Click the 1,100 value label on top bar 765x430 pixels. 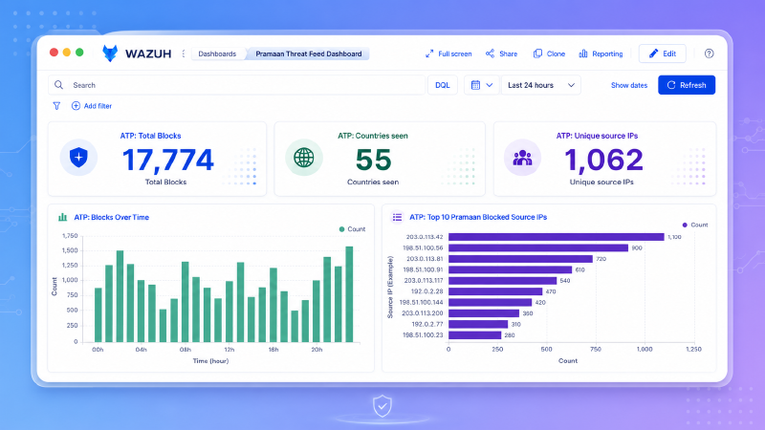pos(674,237)
